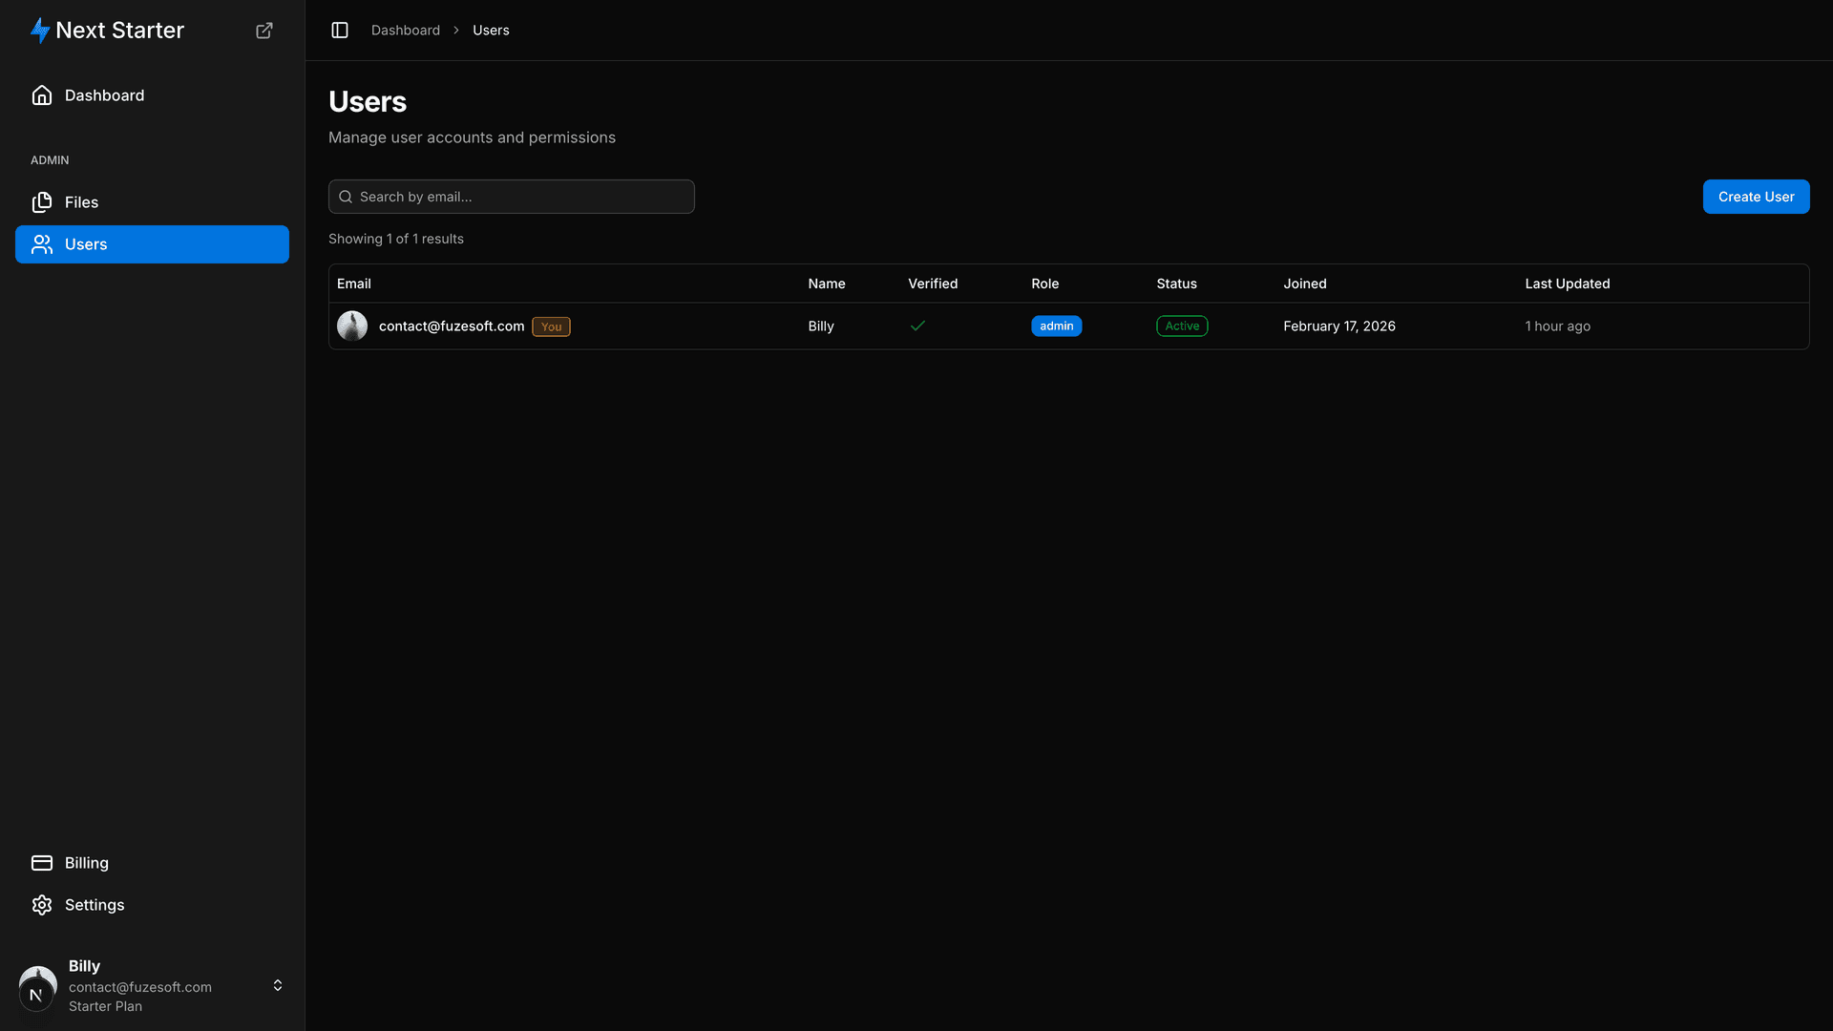This screenshot has height=1031, width=1833.
Task: Click the Verified column header
Action: tap(933, 284)
